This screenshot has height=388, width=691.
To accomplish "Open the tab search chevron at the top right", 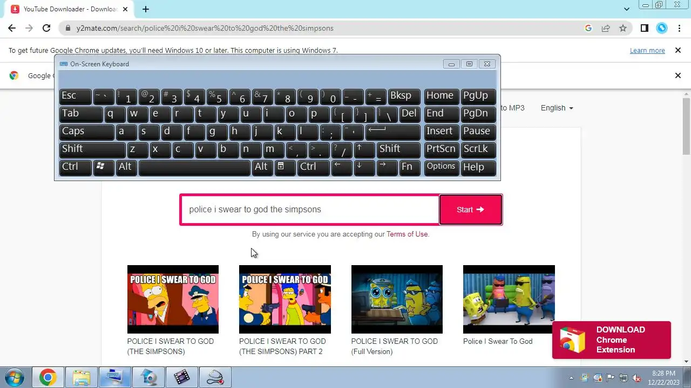I will click(627, 9).
